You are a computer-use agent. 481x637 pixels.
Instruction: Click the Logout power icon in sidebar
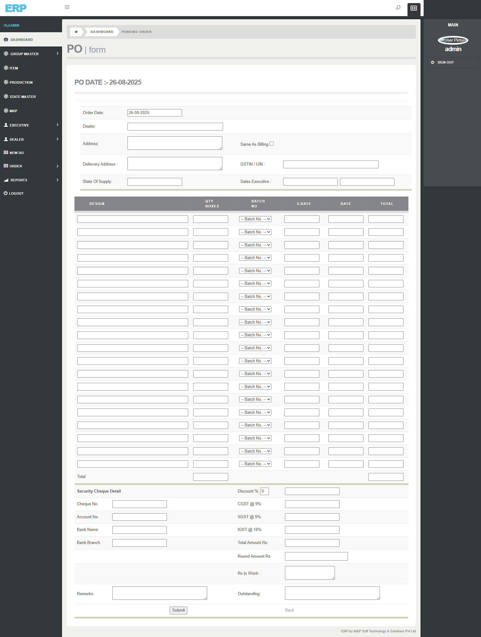pos(6,193)
